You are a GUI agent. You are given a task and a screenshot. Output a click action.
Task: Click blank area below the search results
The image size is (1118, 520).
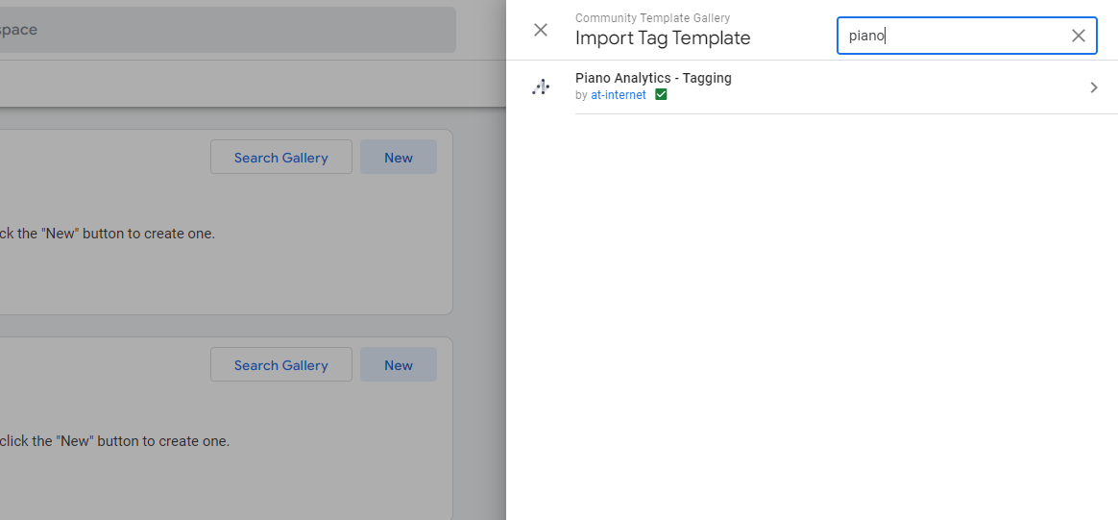812,317
